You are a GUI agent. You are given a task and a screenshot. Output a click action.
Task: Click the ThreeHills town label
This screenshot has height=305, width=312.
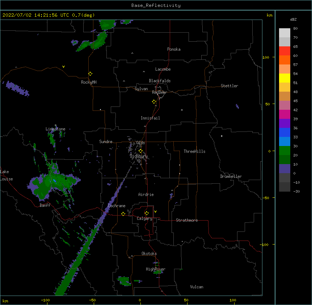coord(194,151)
